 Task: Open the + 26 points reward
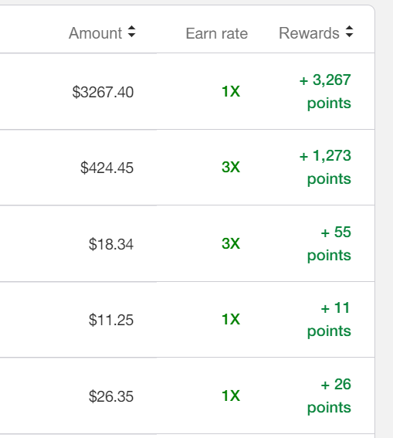[329, 396]
